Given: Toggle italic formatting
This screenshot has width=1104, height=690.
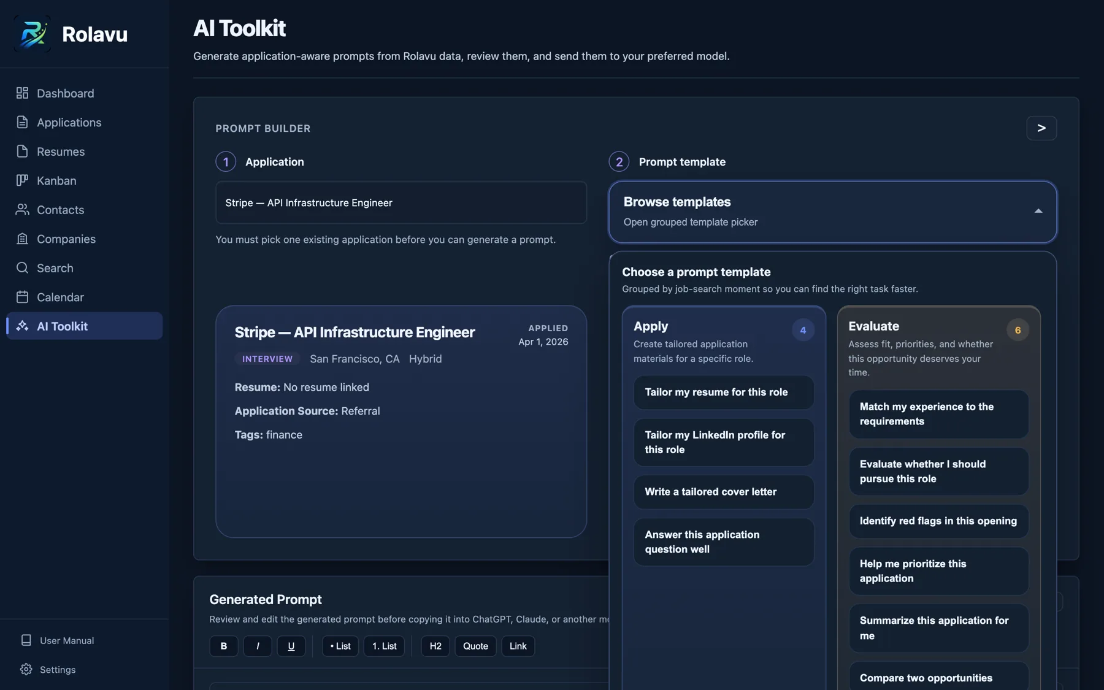Looking at the screenshot, I should point(257,646).
